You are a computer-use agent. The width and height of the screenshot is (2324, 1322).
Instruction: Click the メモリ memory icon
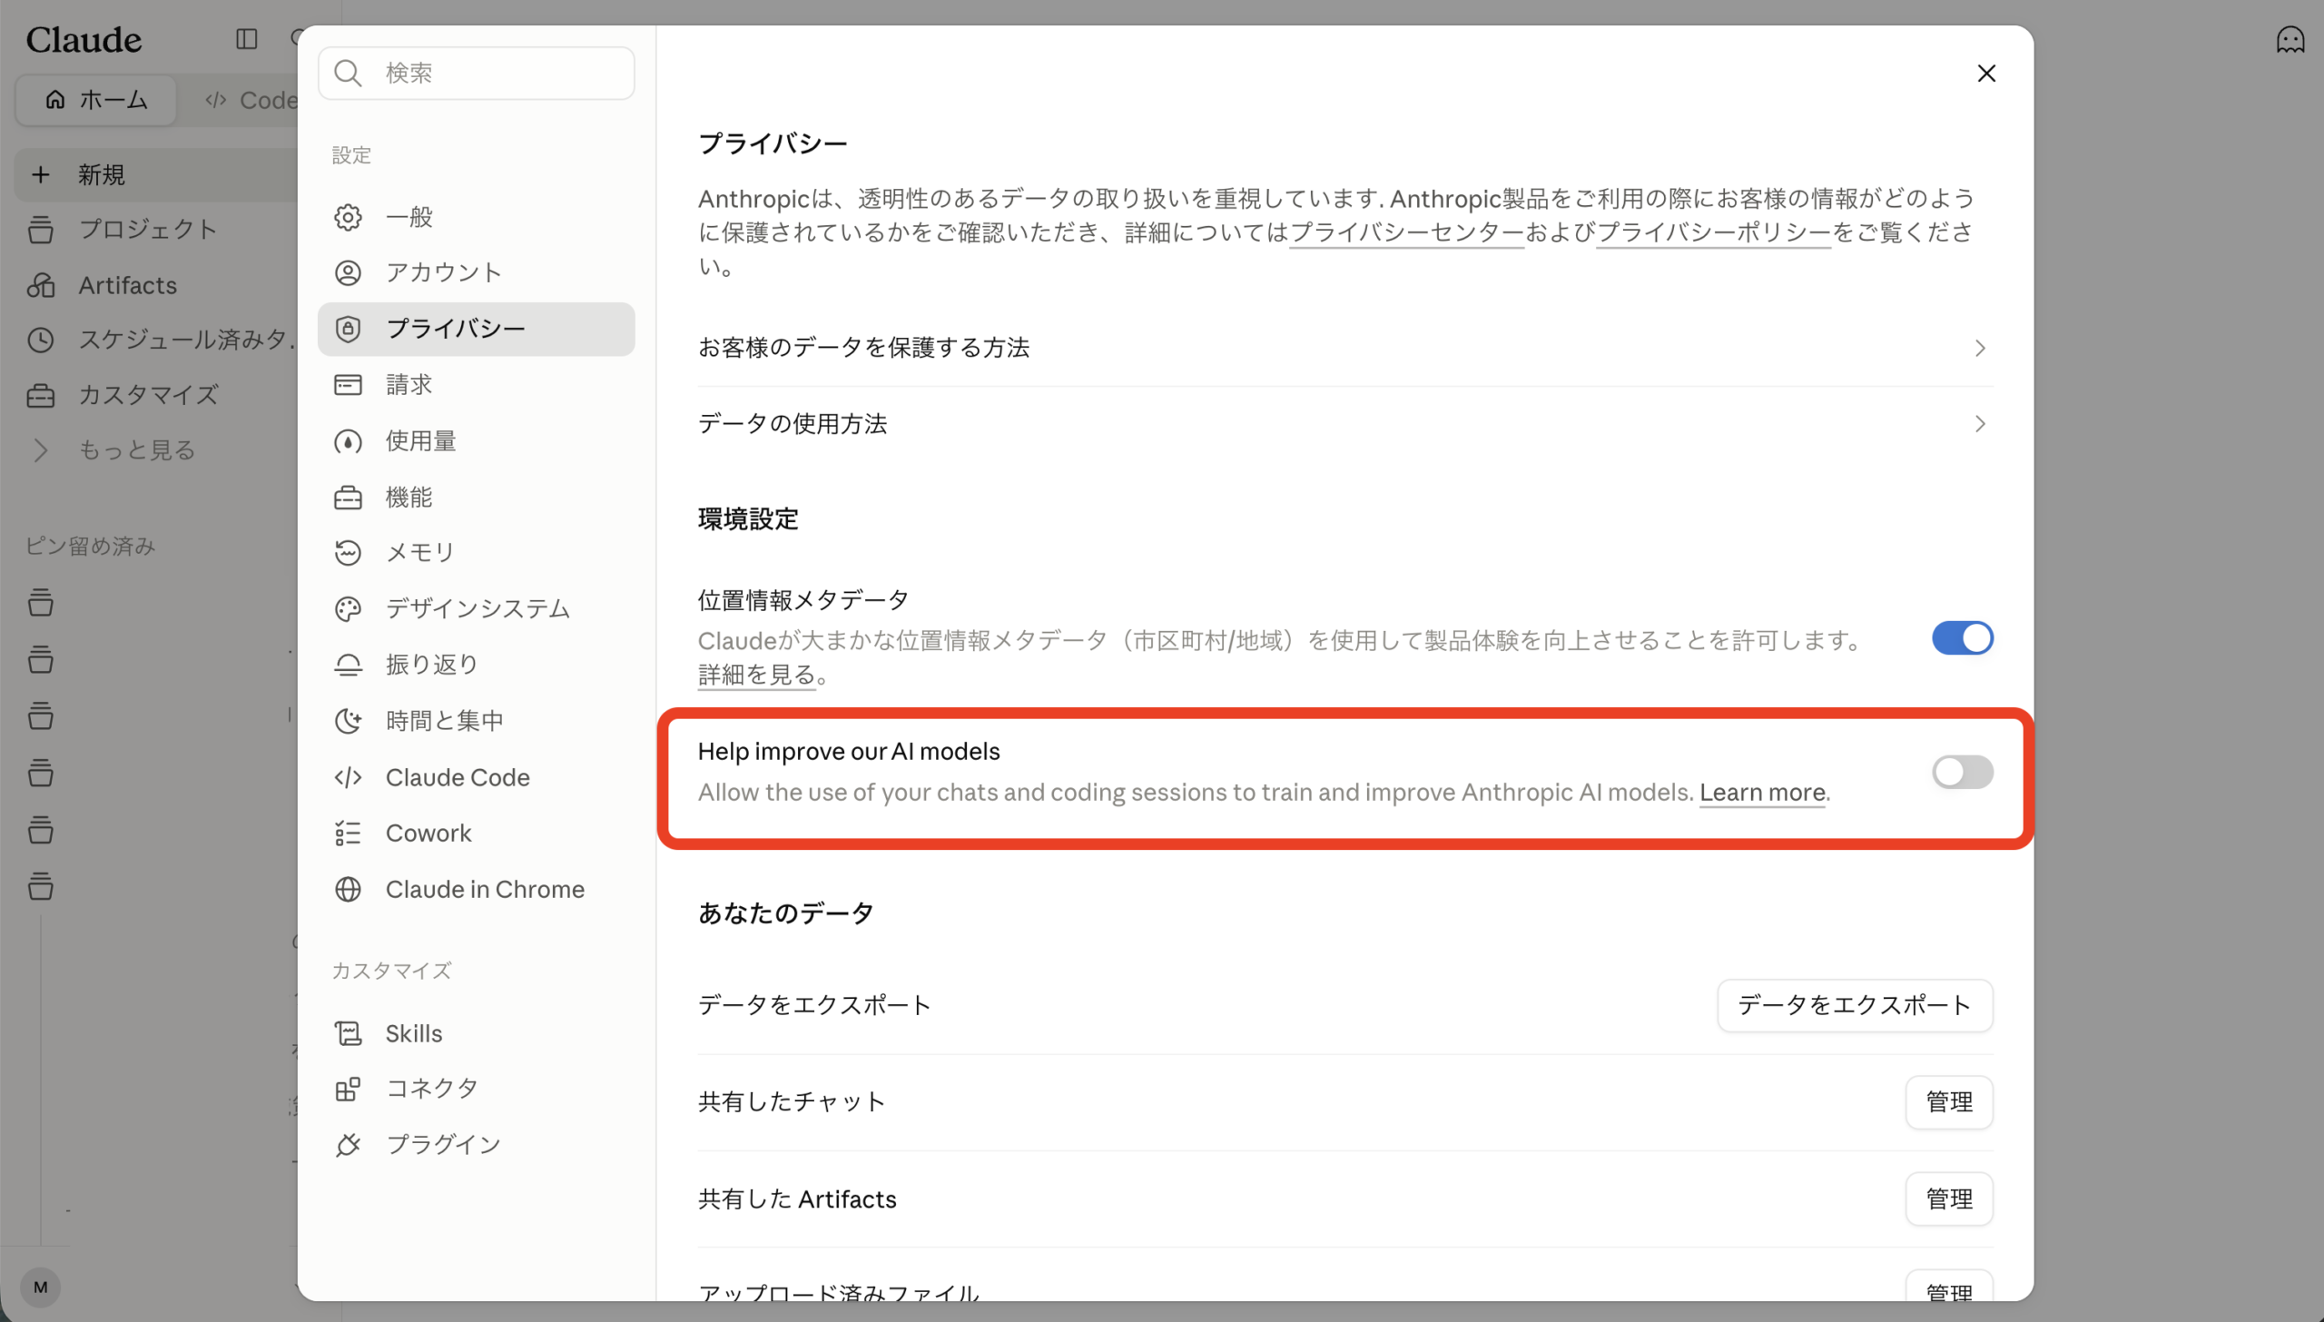[x=348, y=553]
